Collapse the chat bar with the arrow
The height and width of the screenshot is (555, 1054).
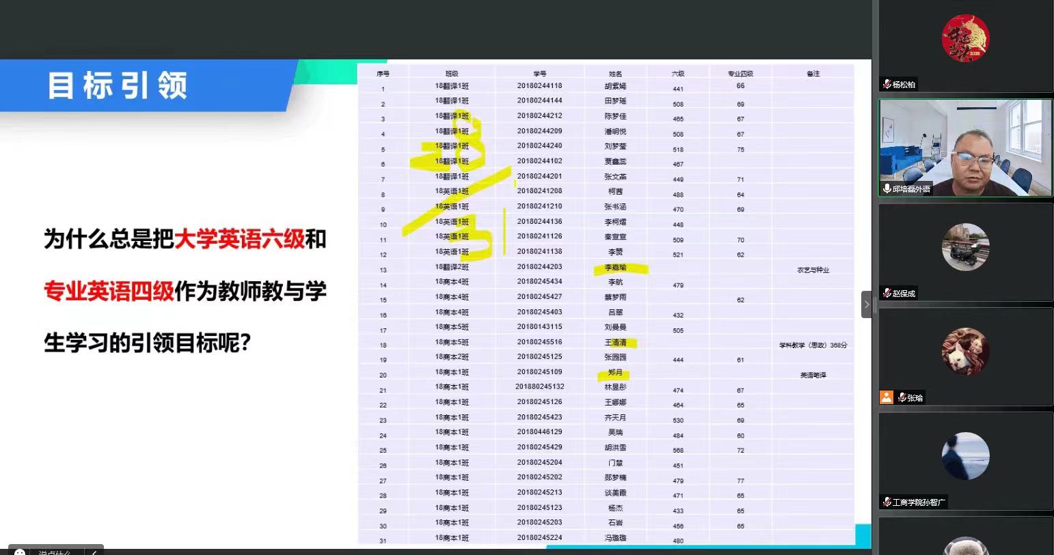[94, 552]
